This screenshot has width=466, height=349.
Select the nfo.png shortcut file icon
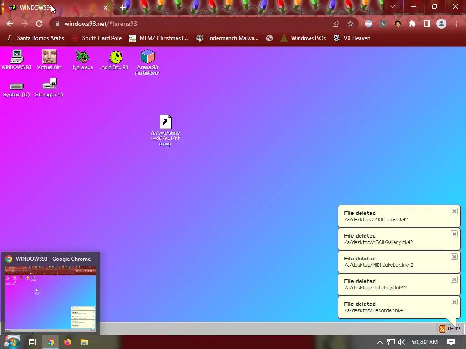click(x=165, y=130)
